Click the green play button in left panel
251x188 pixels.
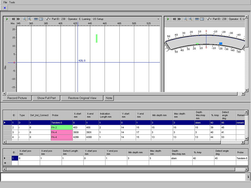point(7,19)
